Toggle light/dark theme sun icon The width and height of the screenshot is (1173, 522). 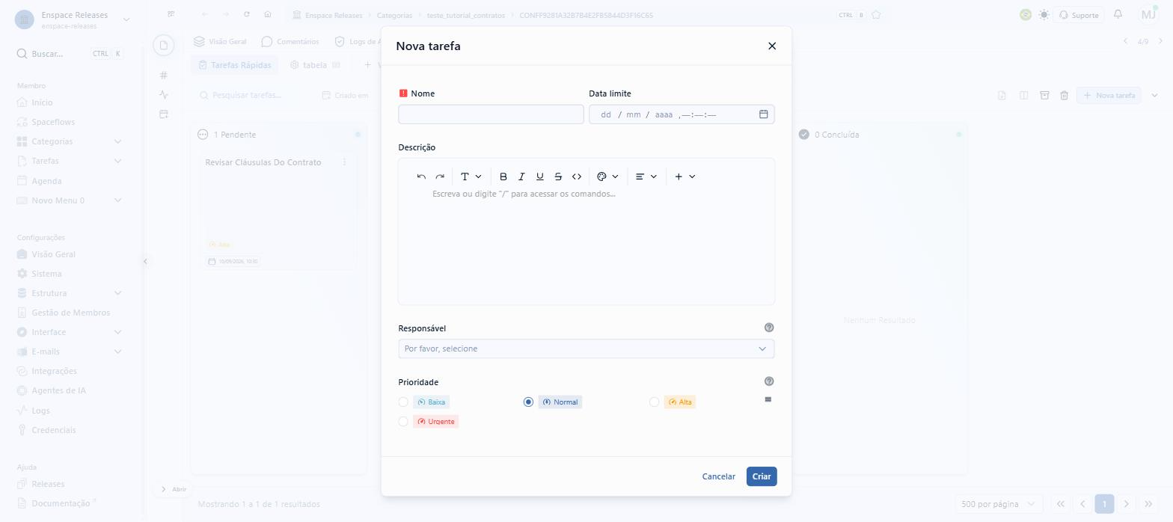pyautogui.click(x=1044, y=14)
